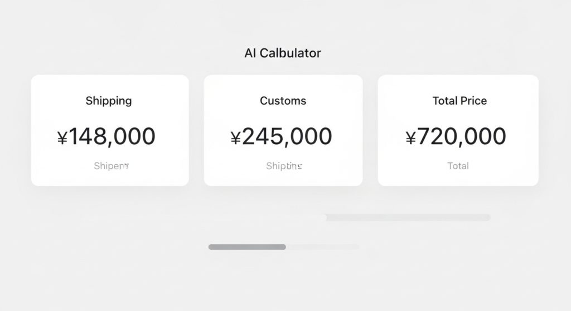Click the Total caption under ¥720,000

[x=458, y=166]
